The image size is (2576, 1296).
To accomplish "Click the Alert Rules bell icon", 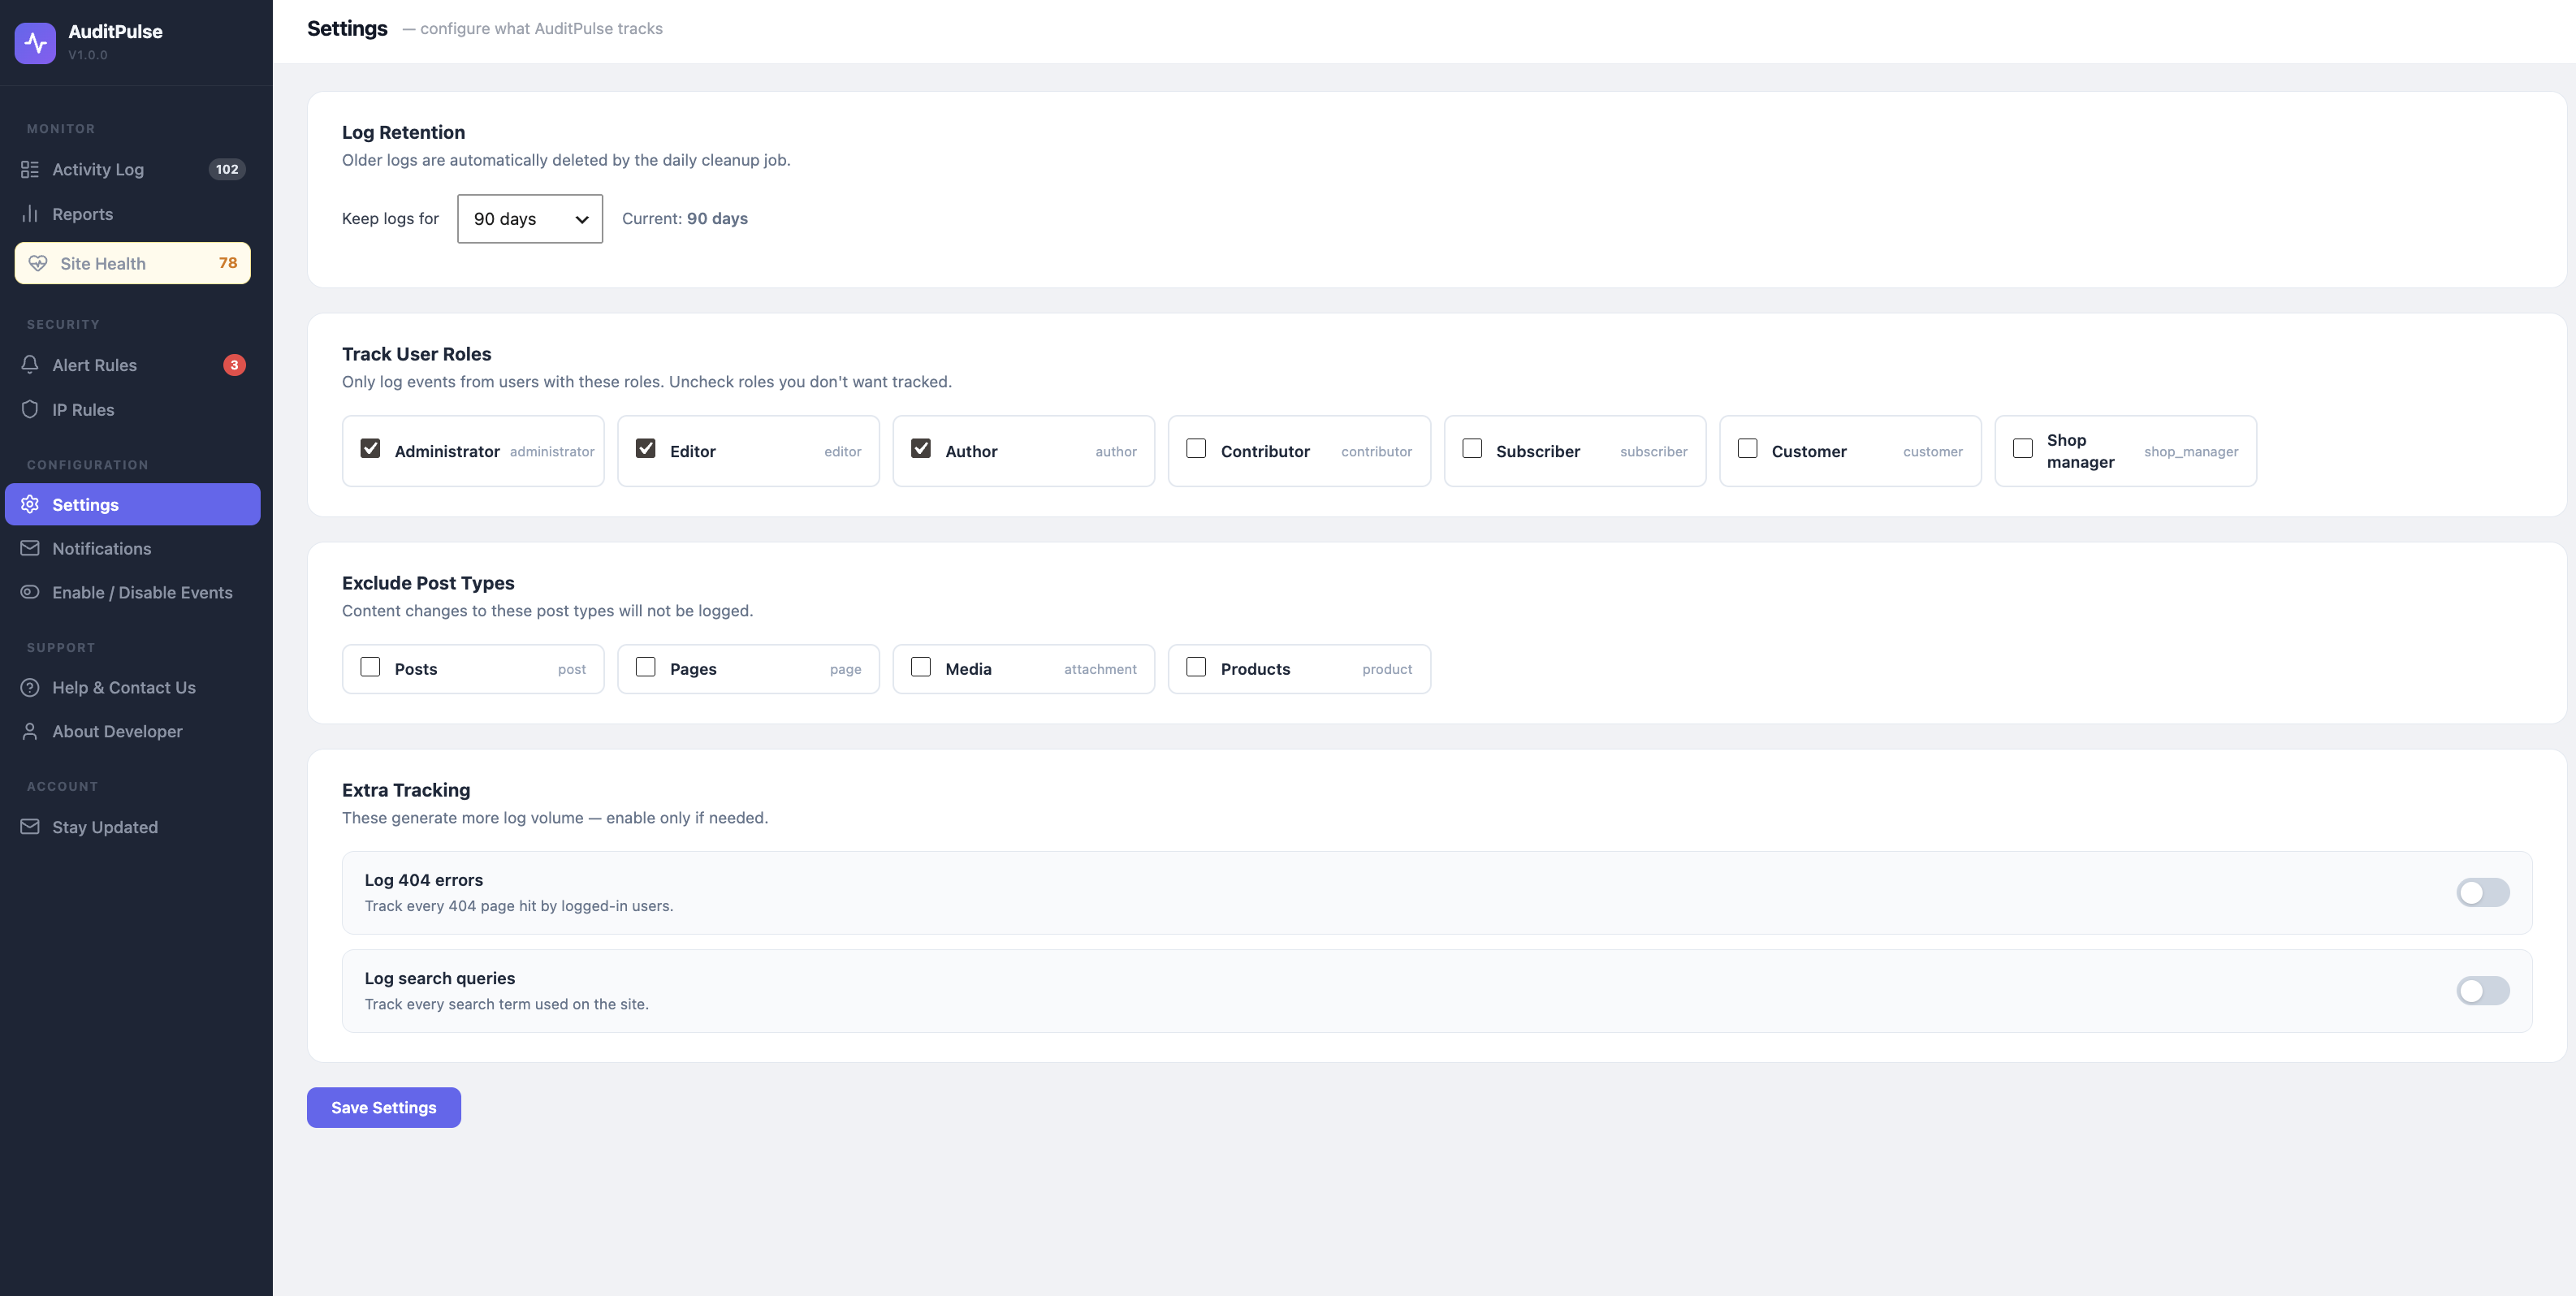I will pos(30,365).
